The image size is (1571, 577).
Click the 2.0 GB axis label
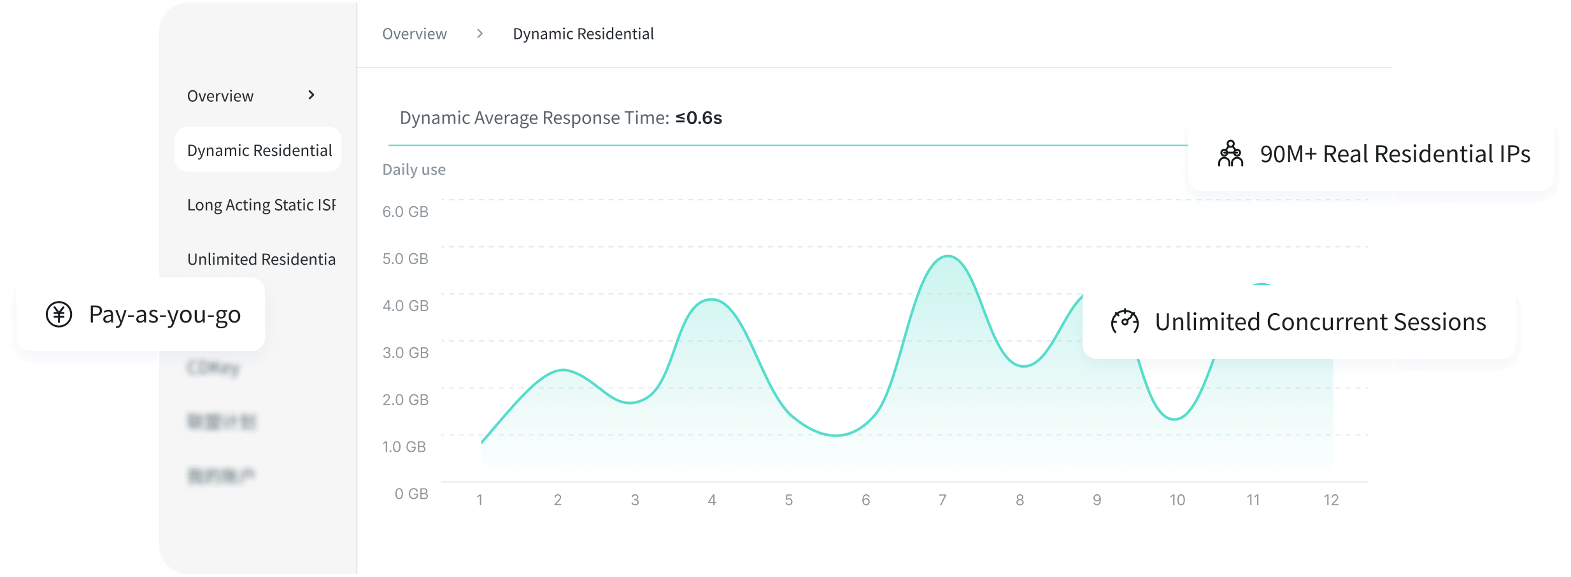click(405, 400)
